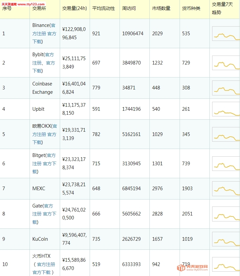This screenshot has height=276, width=240.
Task: Select the 周访问 column header
Action: click(129, 8)
